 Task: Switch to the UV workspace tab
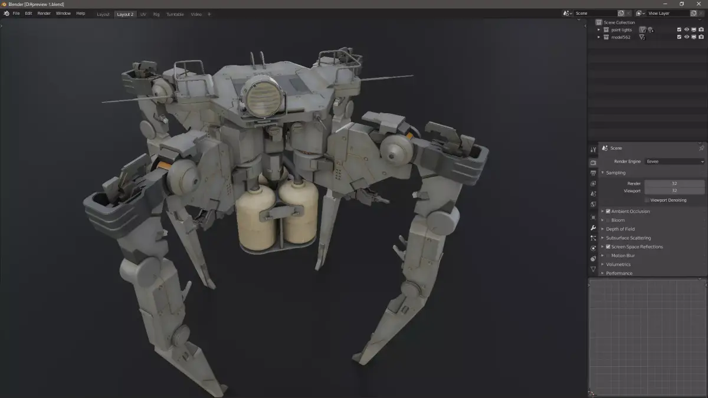(x=143, y=14)
